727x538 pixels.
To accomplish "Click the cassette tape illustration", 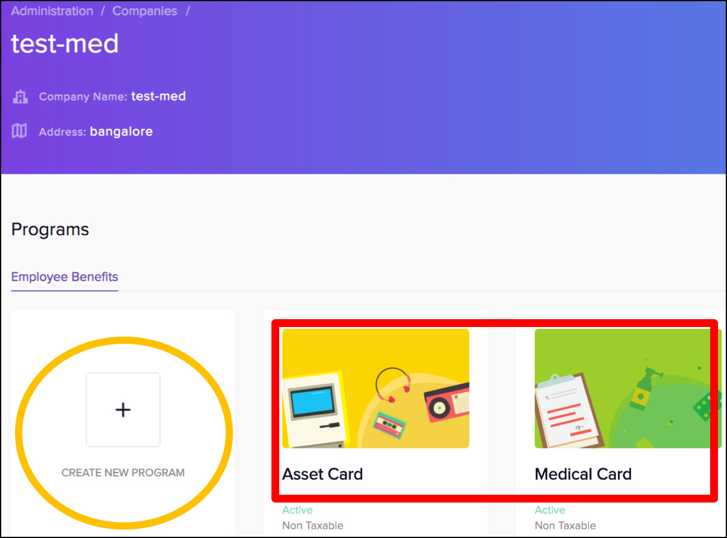I will click(390, 424).
